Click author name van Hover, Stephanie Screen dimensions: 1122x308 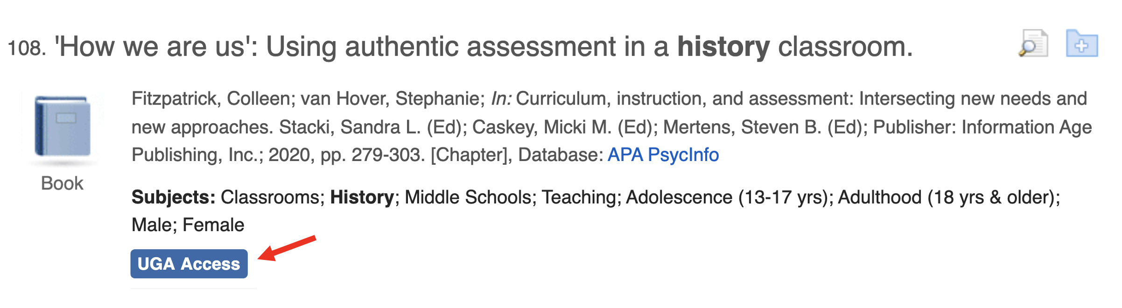point(390,99)
